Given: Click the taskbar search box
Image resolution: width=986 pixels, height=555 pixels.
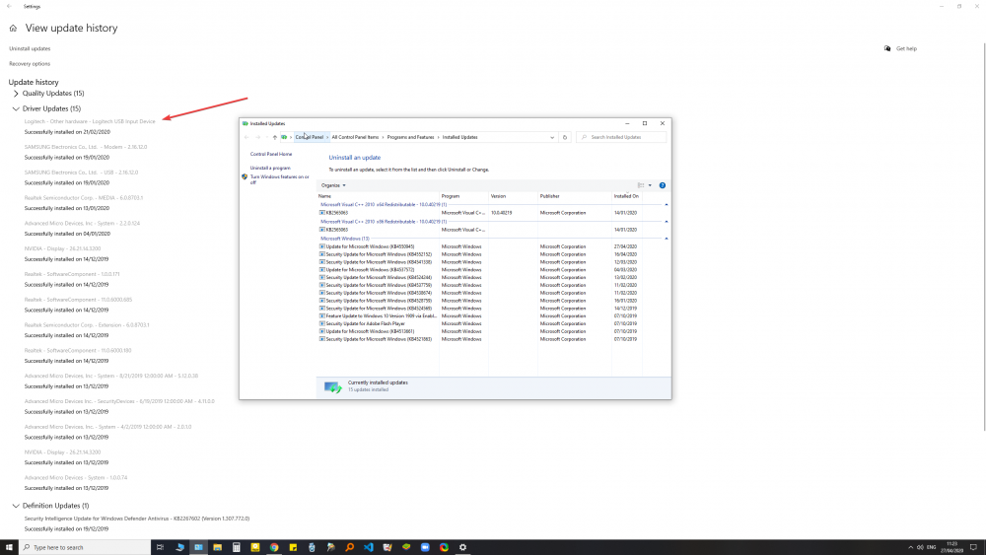Looking at the screenshot, I should [84, 547].
